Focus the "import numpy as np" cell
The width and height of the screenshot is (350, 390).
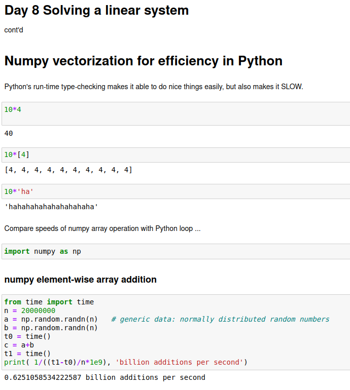tap(175, 251)
